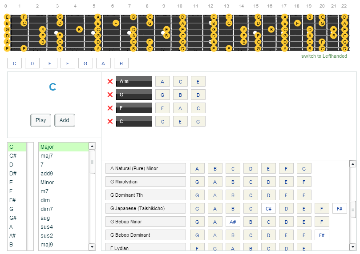Choose root note C# in list
The width and height of the screenshot is (360, 254).
17,156
